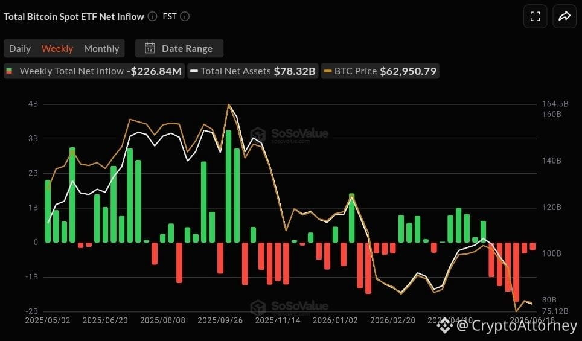Click the Total Bitcoin Spot ETF Net Inflow title
This screenshot has height=341, width=582.
tap(74, 16)
